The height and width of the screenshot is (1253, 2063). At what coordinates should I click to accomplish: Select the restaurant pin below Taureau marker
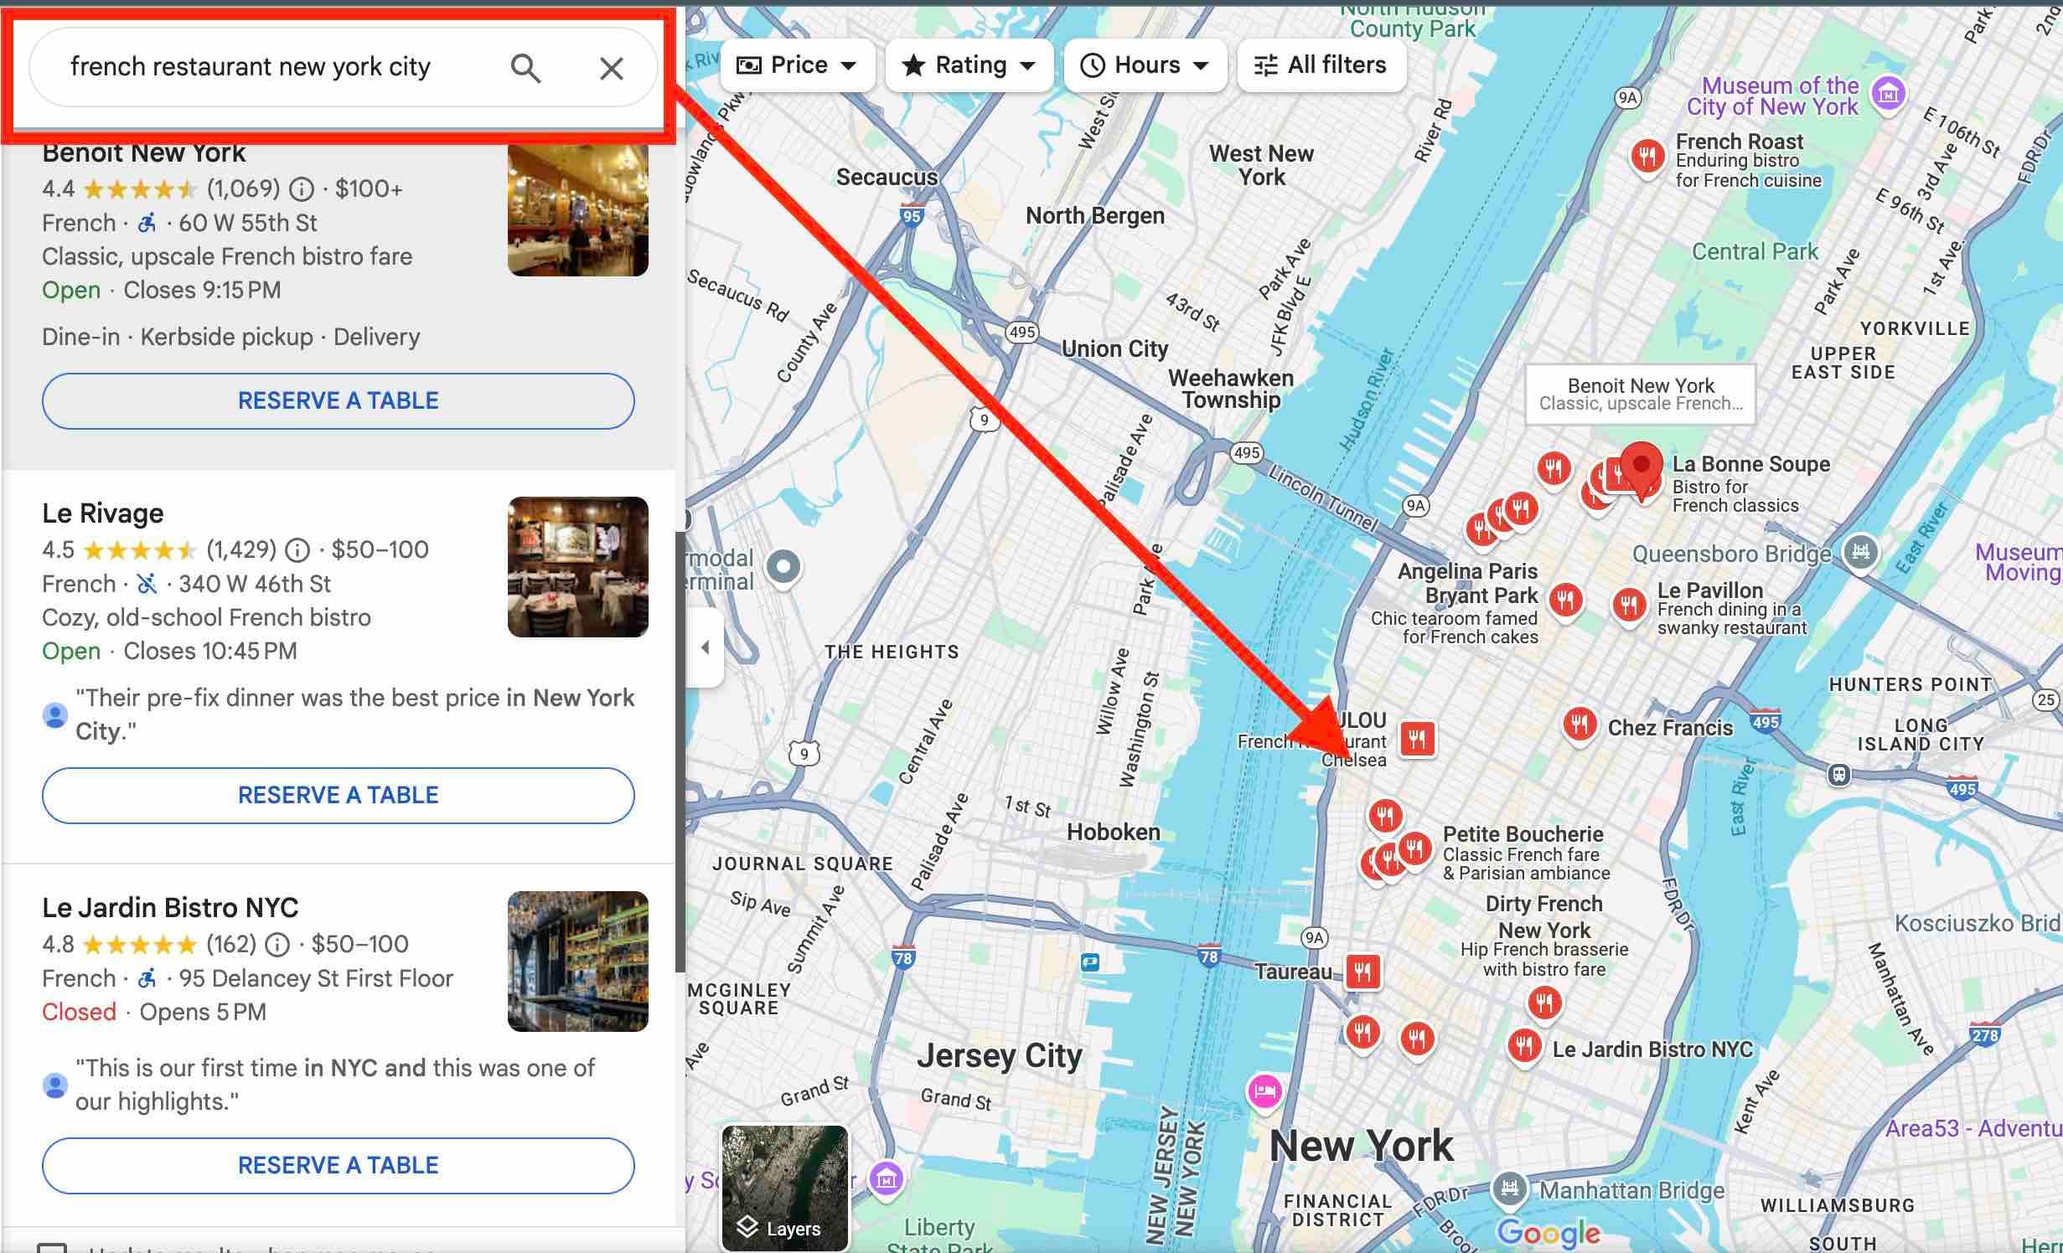click(1362, 1034)
